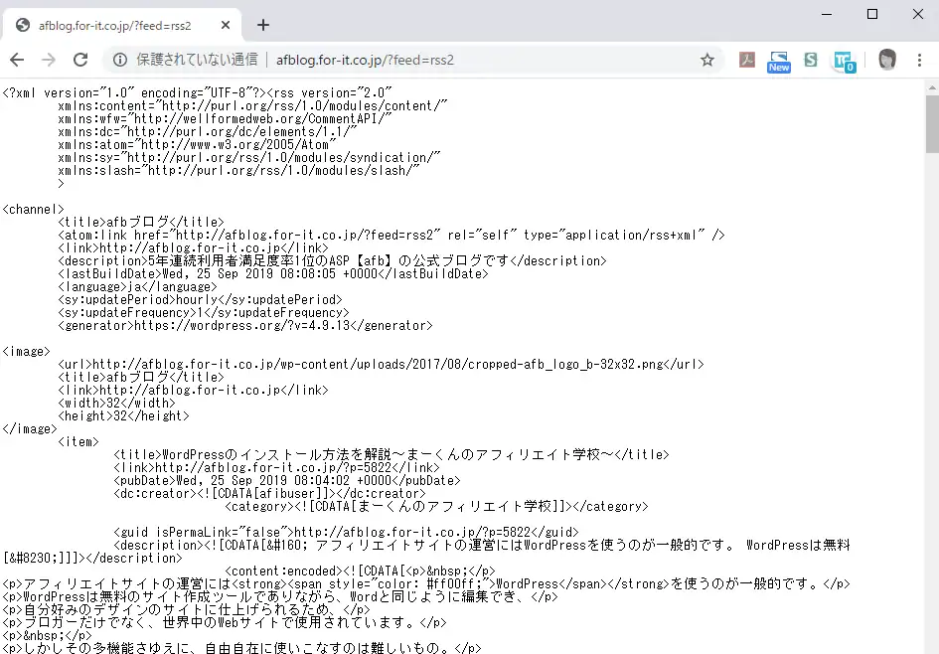Click the sy:updatePeriod hourly line
The image size is (939, 654).
tap(200, 300)
